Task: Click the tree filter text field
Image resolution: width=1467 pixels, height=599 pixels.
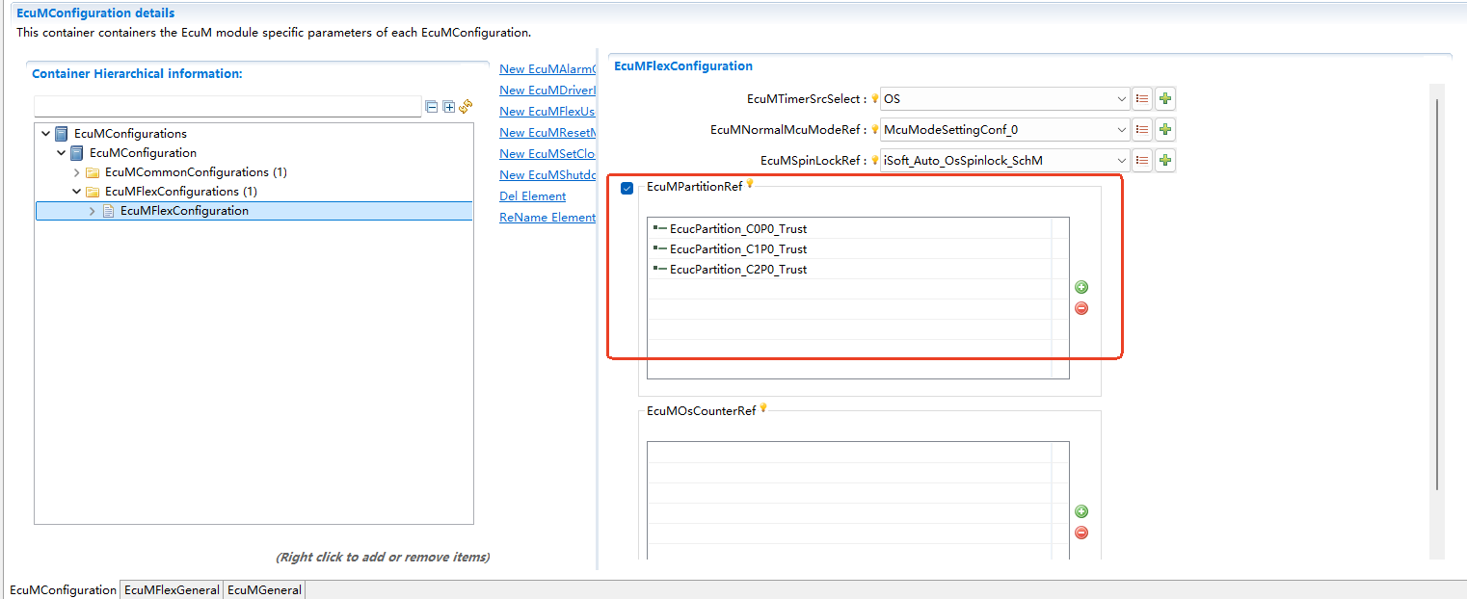Action: coord(227,107)
